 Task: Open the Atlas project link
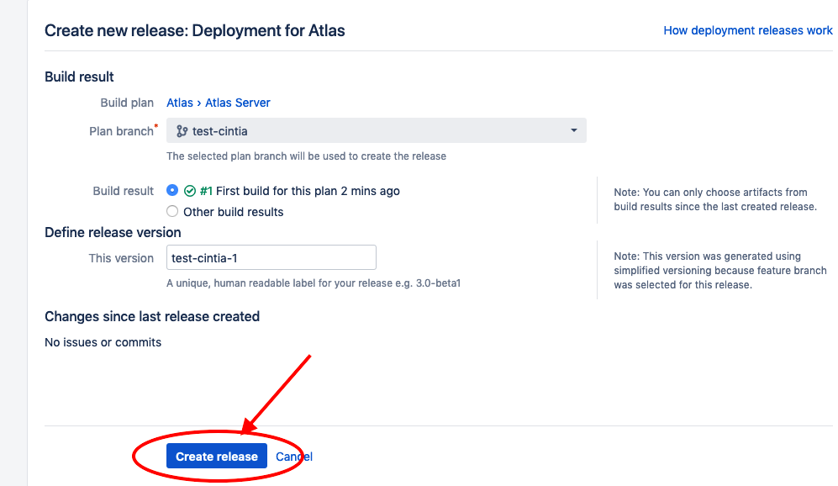180,103
